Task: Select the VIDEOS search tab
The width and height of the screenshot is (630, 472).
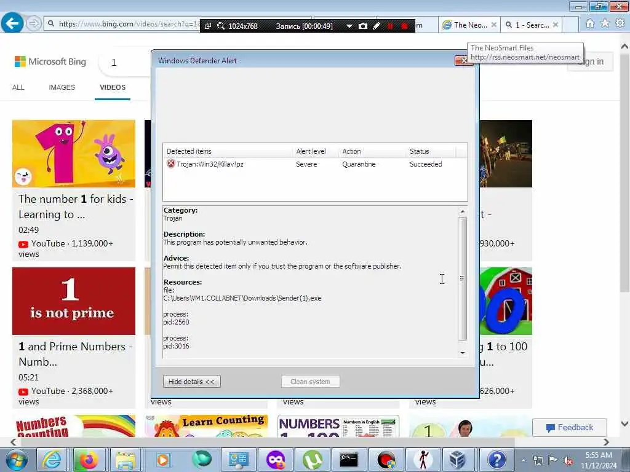Action: 113,87
